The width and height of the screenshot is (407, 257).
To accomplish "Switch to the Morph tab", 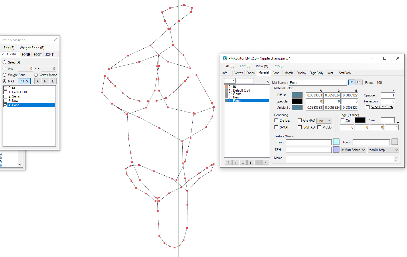I will (289, 73).
